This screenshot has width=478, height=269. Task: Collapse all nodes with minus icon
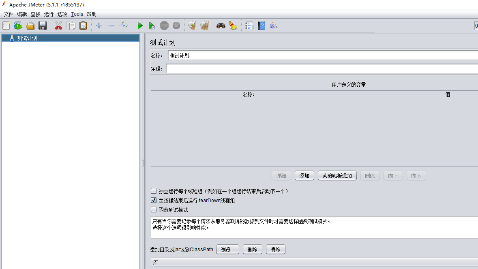tap(111, 26)
